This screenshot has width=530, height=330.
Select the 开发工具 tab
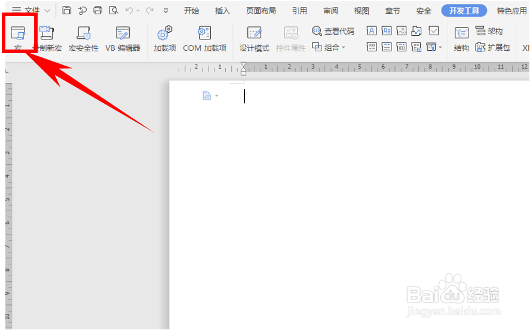(x=464, y=11)
